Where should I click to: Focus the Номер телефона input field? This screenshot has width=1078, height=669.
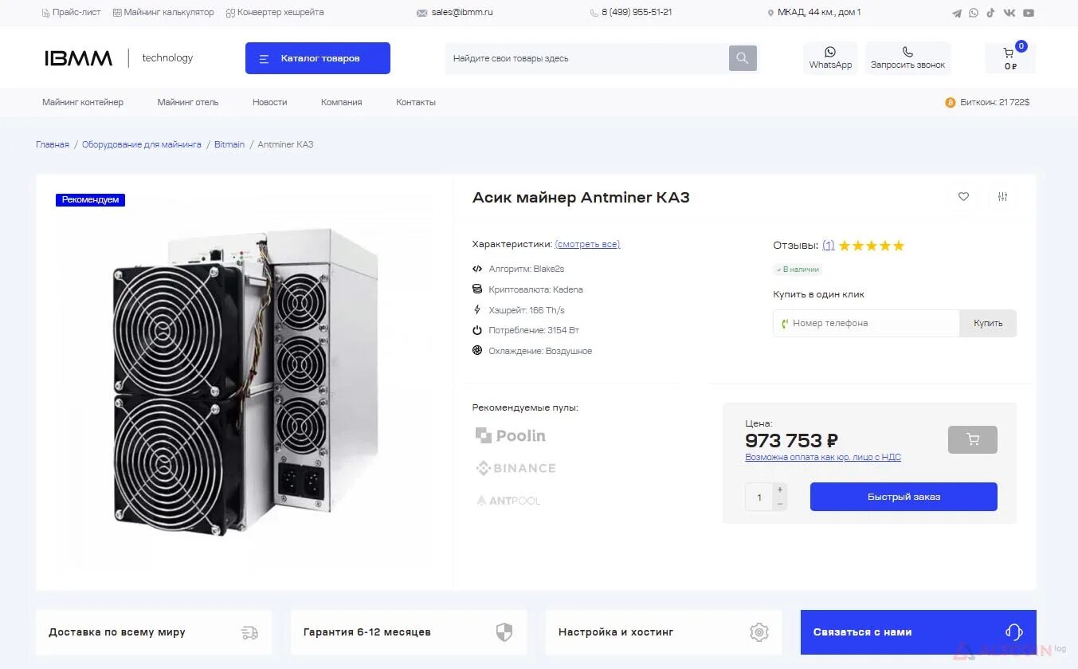tap(868, 323)
